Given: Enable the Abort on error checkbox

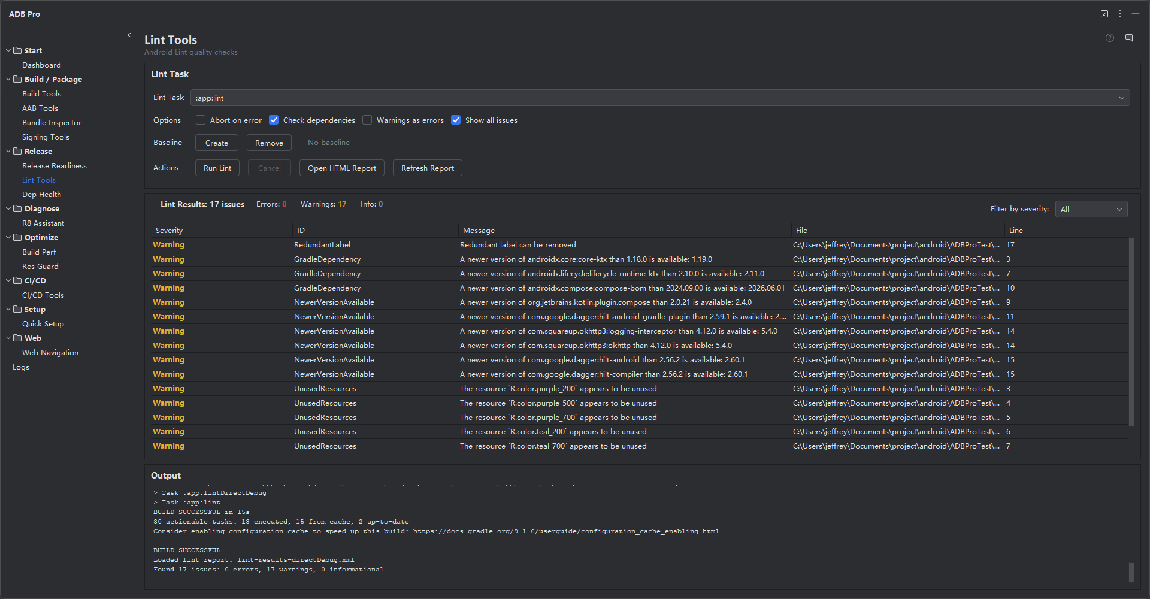Looking at the screenshot, I should [x=201, y=120].
